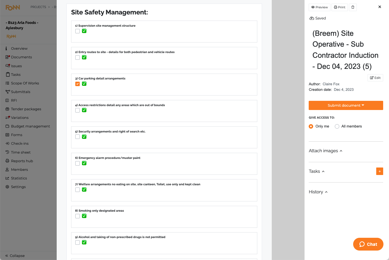
Task: Click the Tasks clipboard icon in sidebar
Action: pos(8,74)
